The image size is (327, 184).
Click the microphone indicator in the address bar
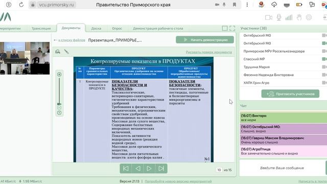pyautogui.click(x=224, y=5)
